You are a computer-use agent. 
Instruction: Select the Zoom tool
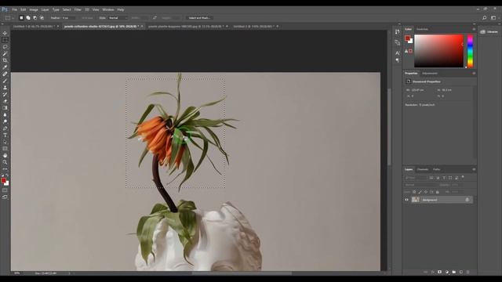(5, 162)
